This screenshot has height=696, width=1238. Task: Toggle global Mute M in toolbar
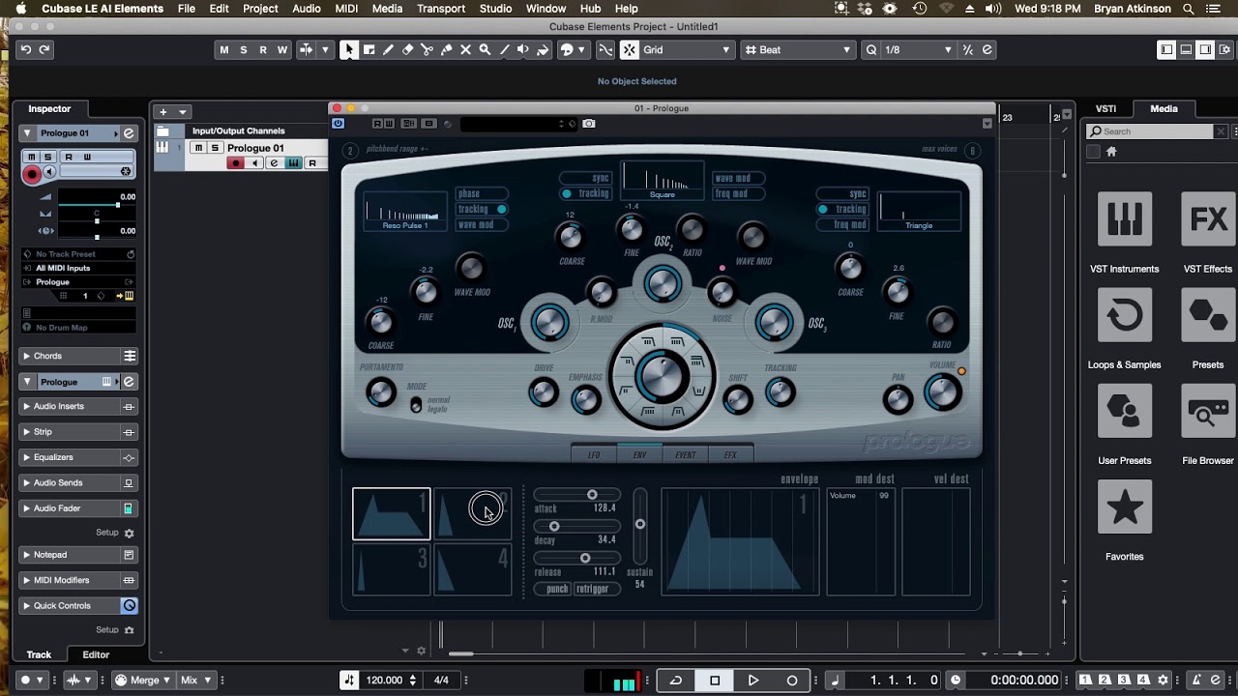pos(224,49)
